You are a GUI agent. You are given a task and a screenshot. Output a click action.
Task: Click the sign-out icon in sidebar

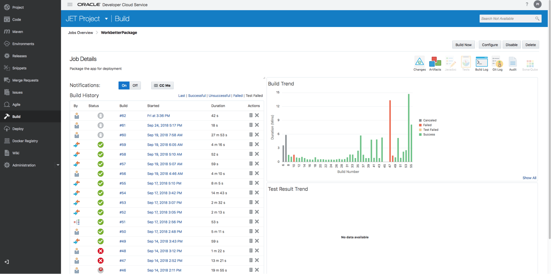click(x=7, y=262)
